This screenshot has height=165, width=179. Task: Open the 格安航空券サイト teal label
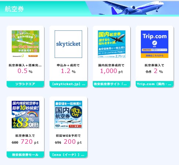pyautogui.click(x=112, y=84)
